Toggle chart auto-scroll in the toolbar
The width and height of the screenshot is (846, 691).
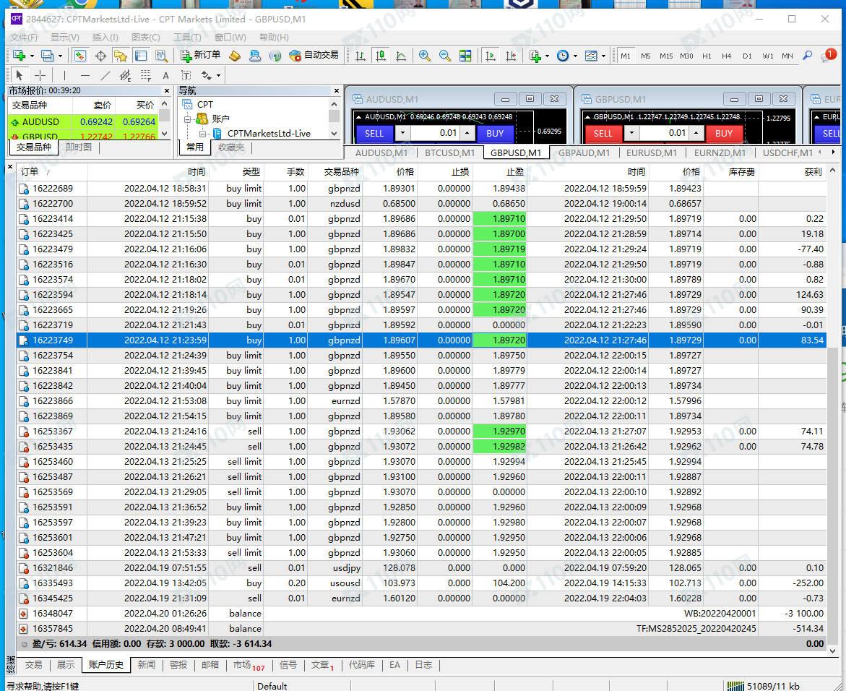point(491,56)
